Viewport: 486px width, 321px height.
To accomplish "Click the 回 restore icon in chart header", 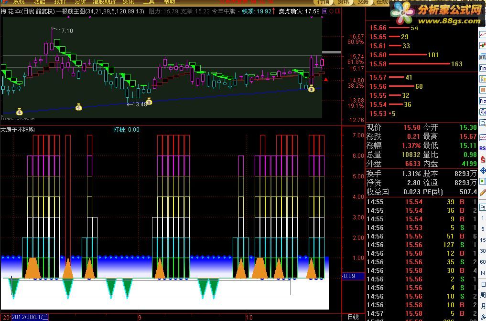I will 324,11.
